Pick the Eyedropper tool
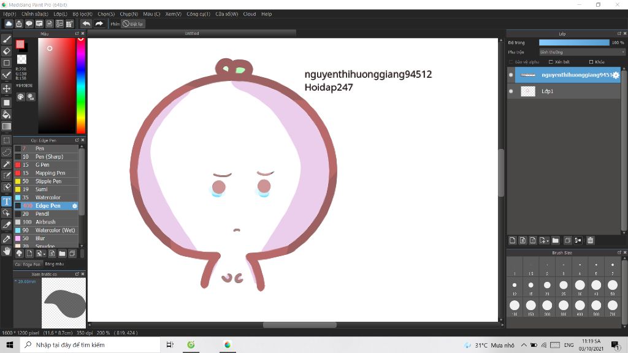The height and width of the screenshot is (353, 628). point(6,239)
